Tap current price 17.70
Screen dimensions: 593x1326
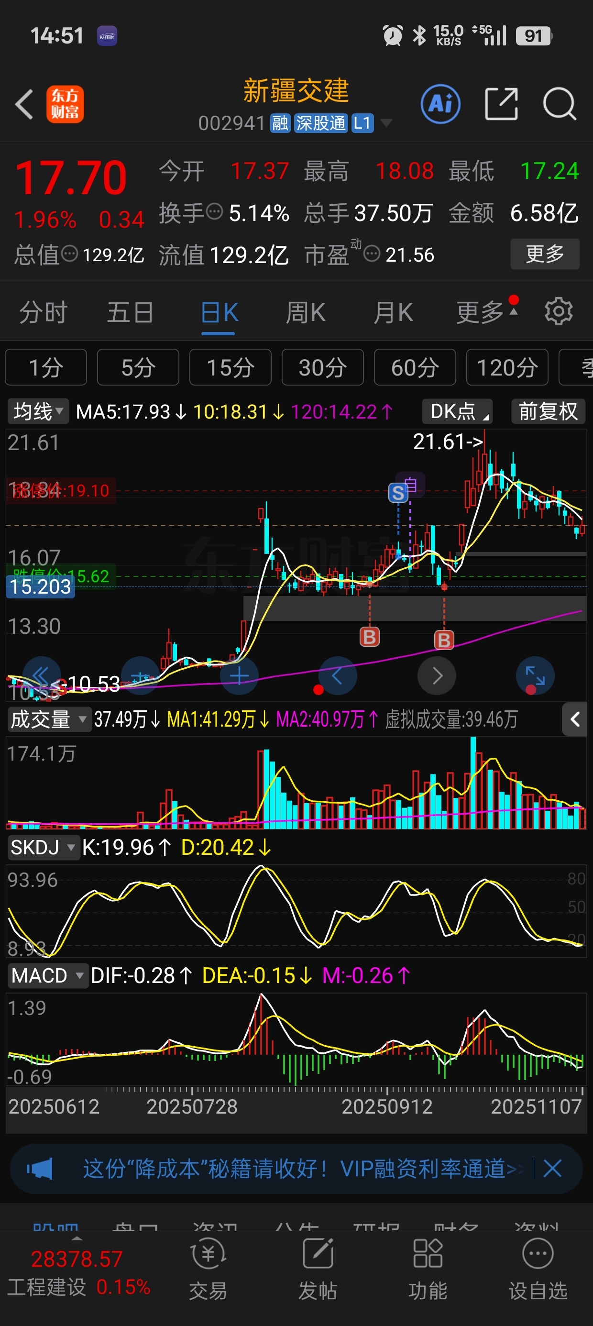(71, 178)
